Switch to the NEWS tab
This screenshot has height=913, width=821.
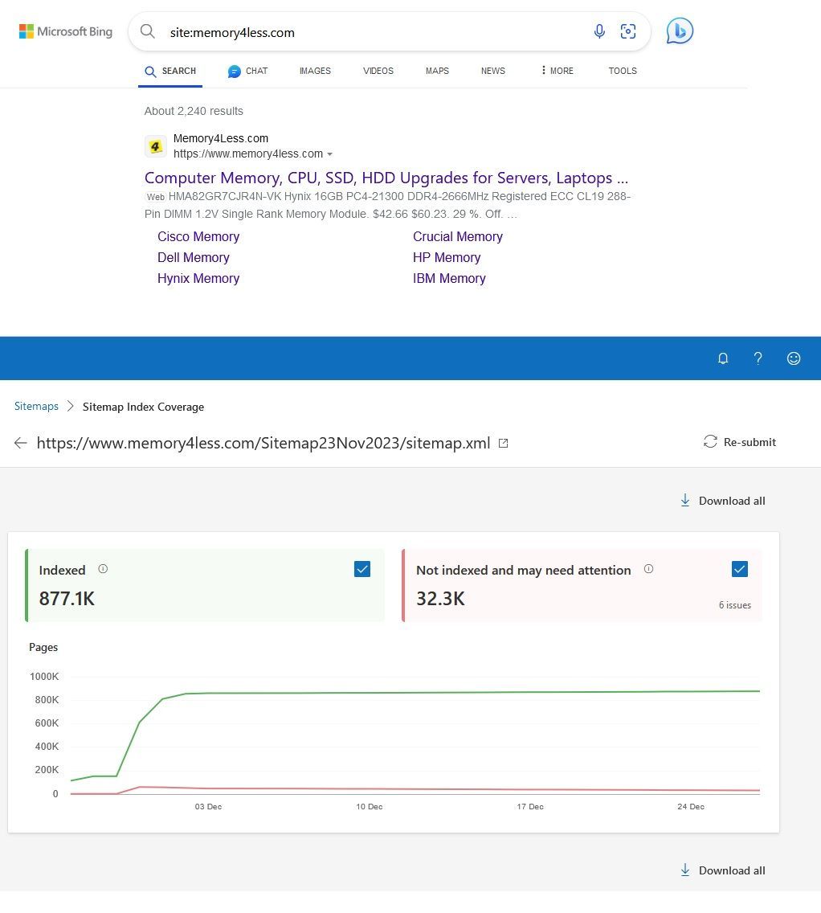tap(492, 71)
